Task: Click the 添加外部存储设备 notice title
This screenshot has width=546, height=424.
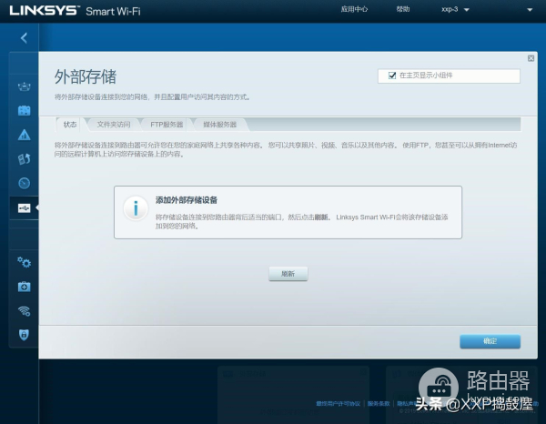Action: 187,200
